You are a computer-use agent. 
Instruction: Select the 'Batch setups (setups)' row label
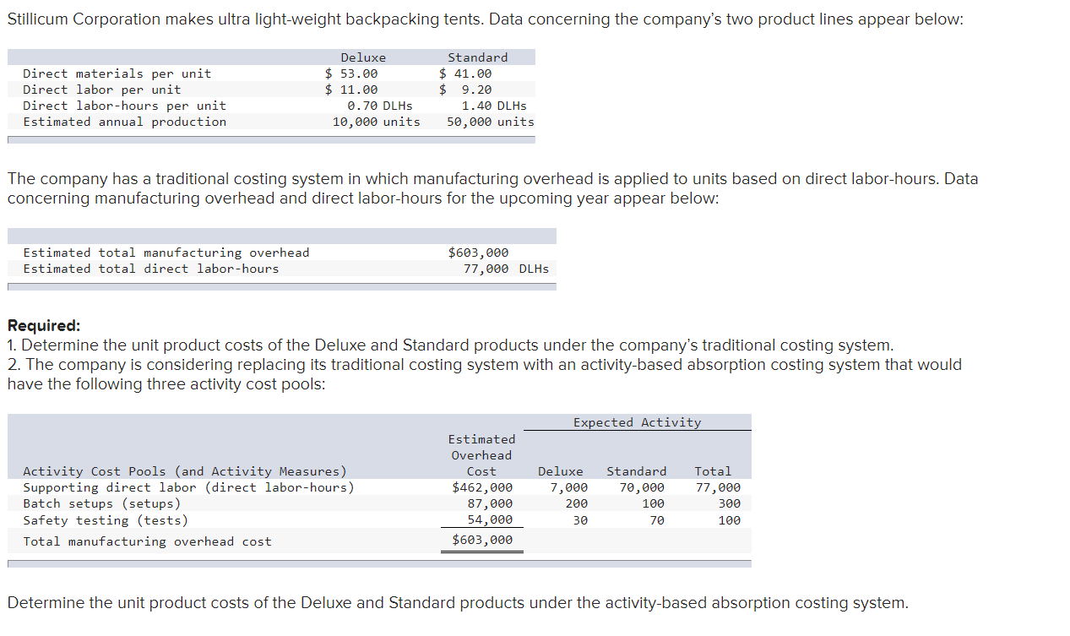click(x=102, y=503)
